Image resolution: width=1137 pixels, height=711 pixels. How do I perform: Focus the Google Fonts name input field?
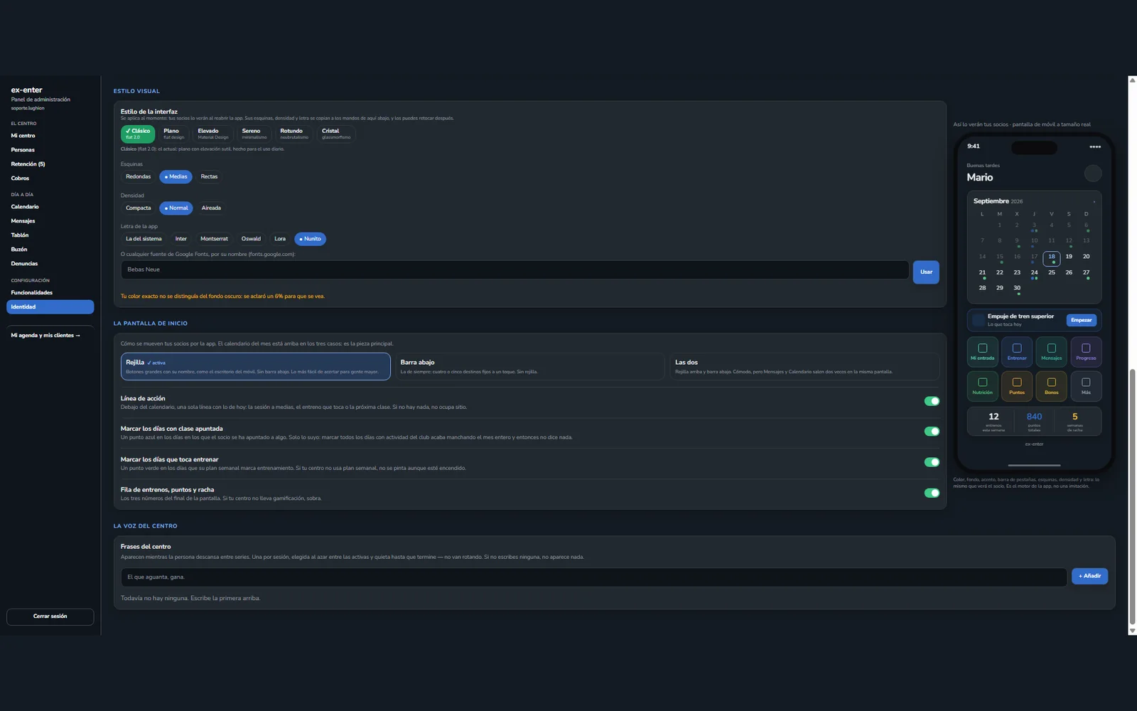click(x=515, y=269)
